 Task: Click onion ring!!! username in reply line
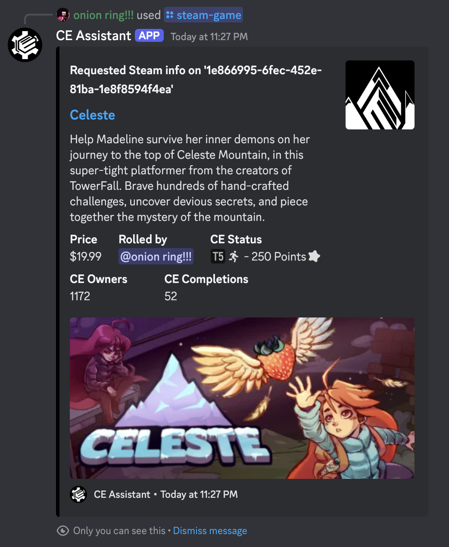click(x=103, y=15)
